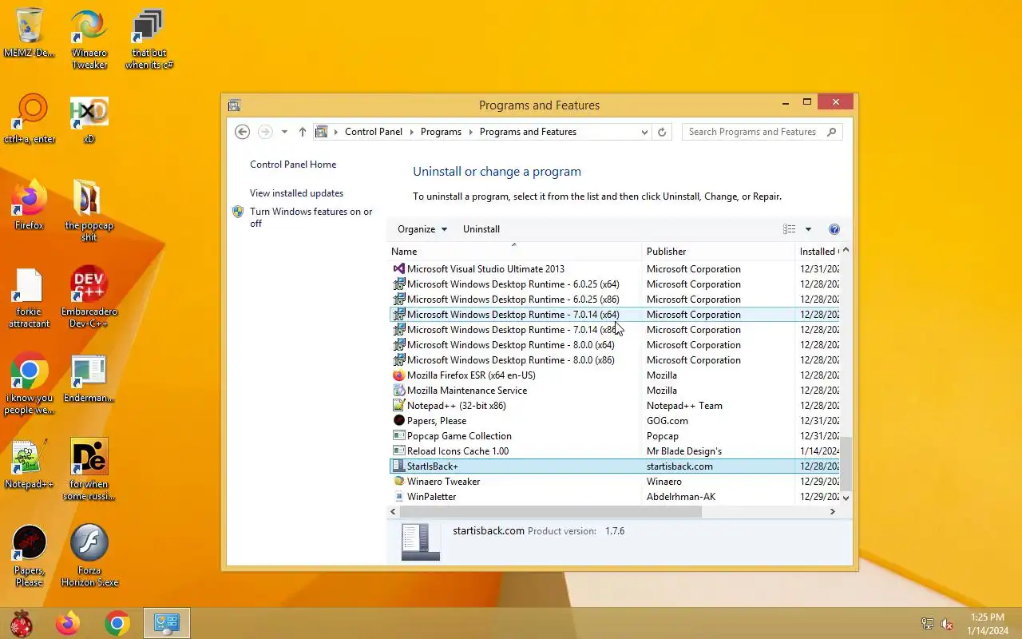Click the search magnifier icon
Screen dimensions: 1022x639
pyautogui.click(x=832, y=132)
